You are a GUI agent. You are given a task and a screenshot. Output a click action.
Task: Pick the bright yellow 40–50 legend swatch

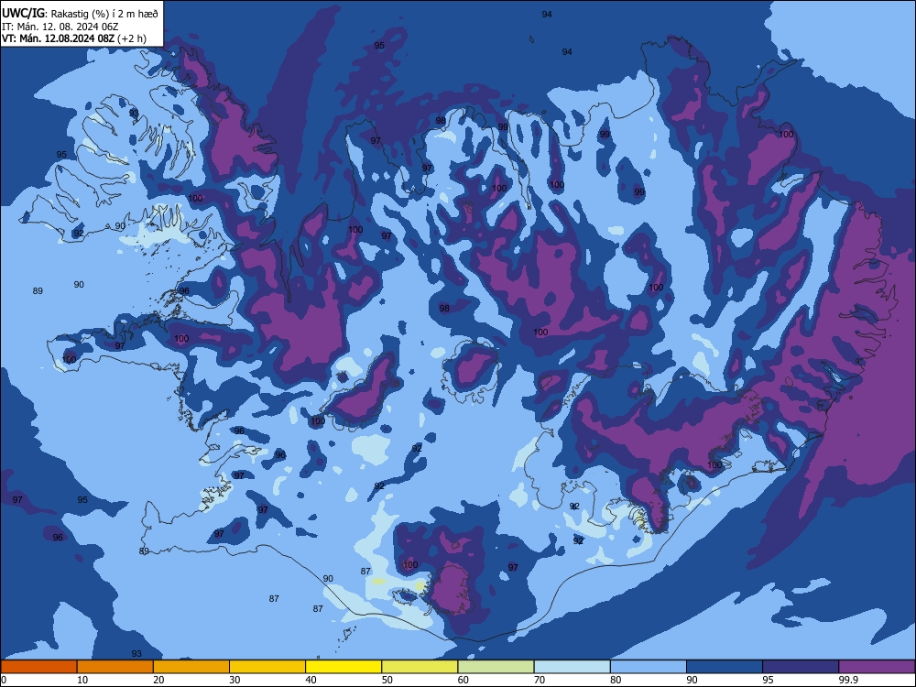[343, 667]
